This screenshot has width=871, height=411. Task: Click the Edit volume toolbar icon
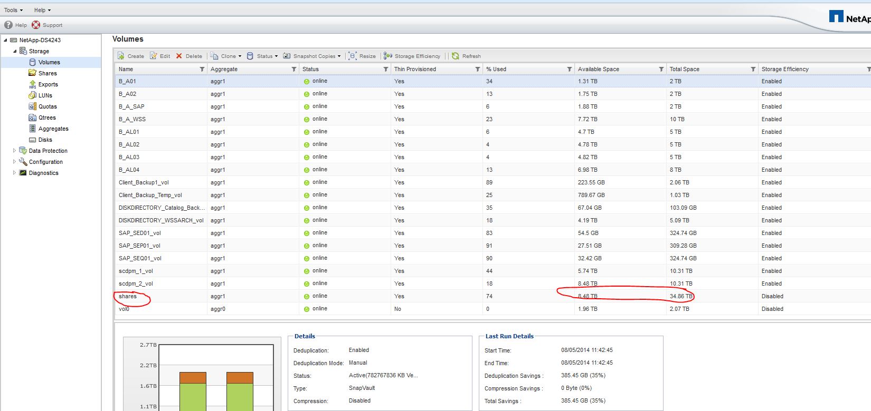click(154, 56)
